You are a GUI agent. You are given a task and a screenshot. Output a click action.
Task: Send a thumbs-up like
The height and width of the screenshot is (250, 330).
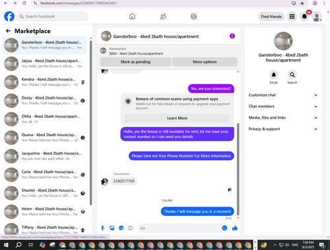[x=235, y=228]
